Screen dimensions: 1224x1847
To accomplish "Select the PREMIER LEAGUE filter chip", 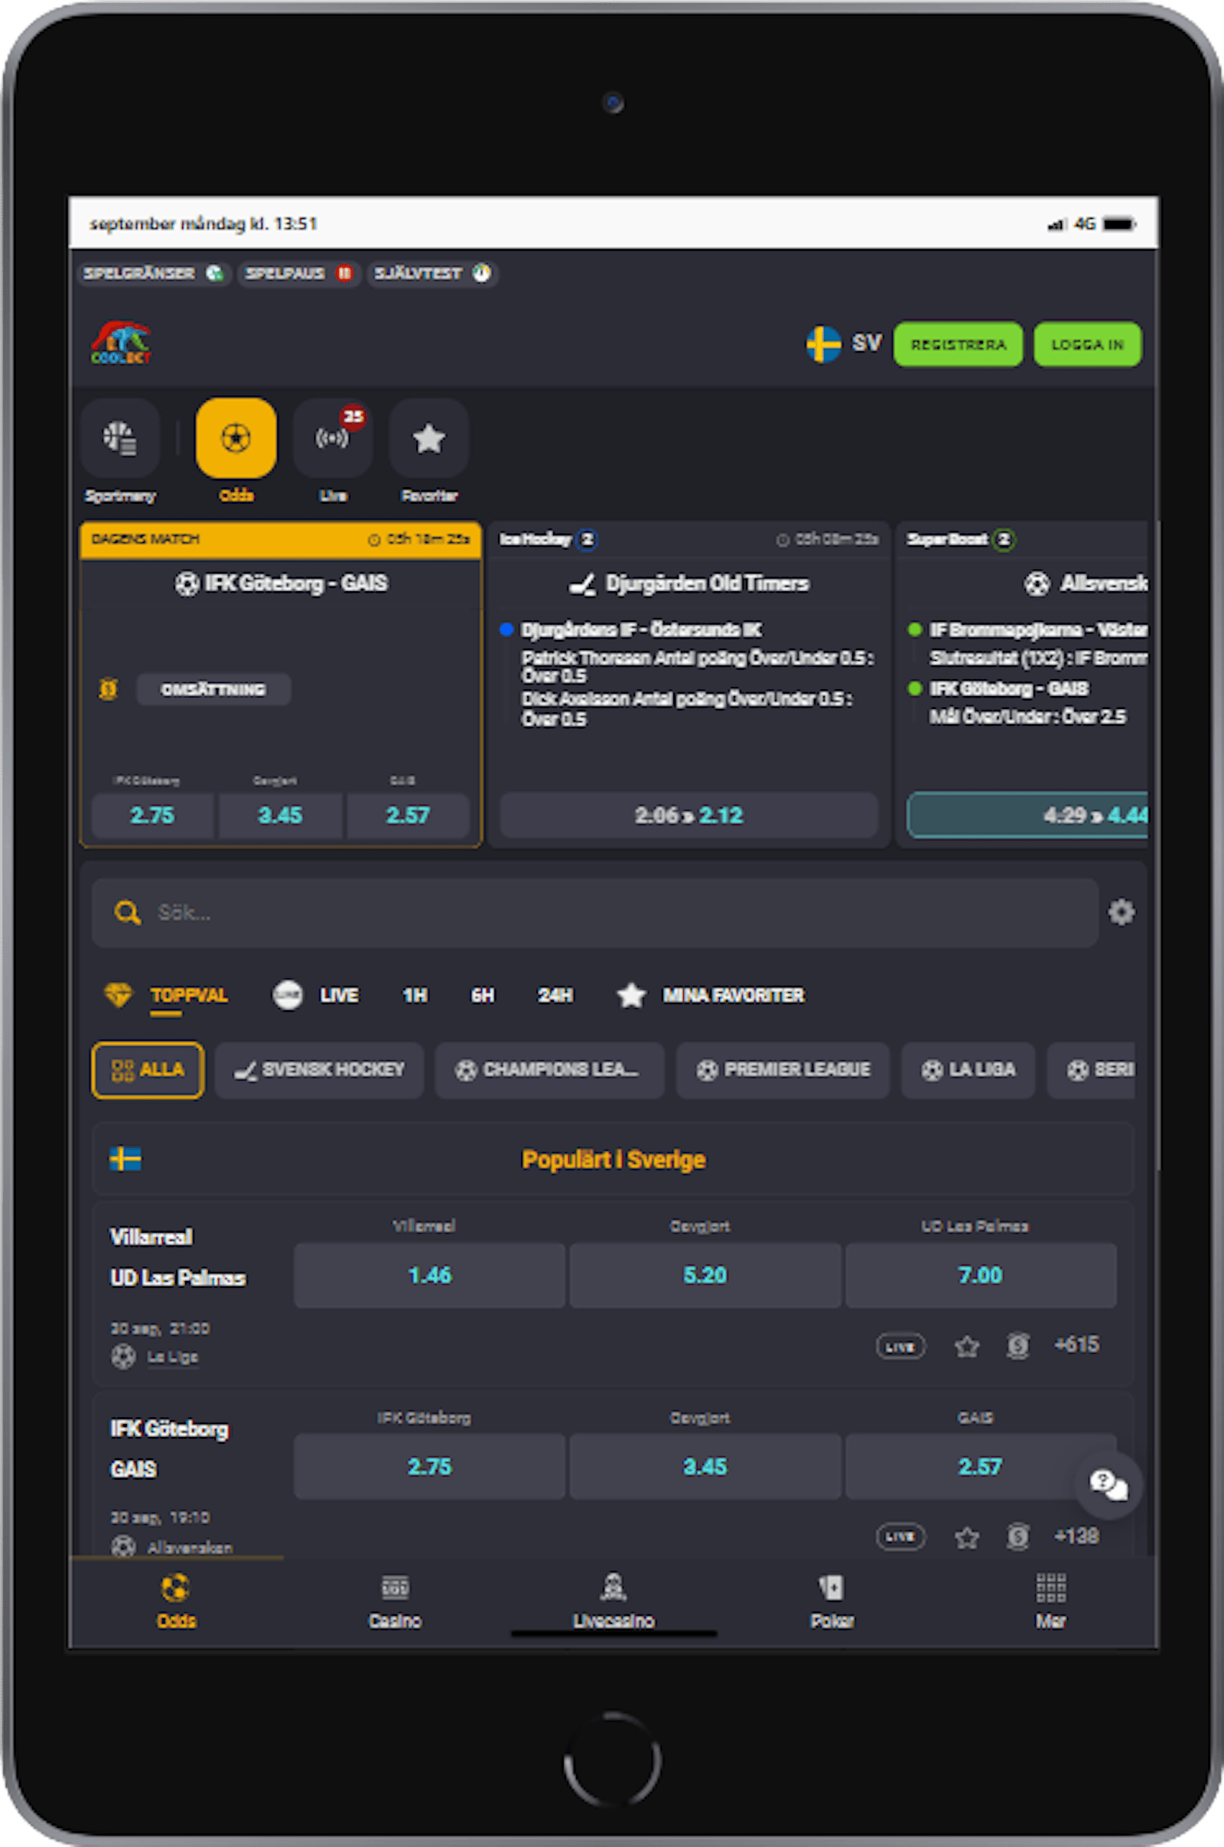I will pyautogui.click(x=782, y=1070).
